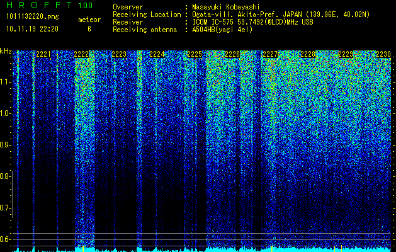Click the 2223 time marker

coord(119,54)
